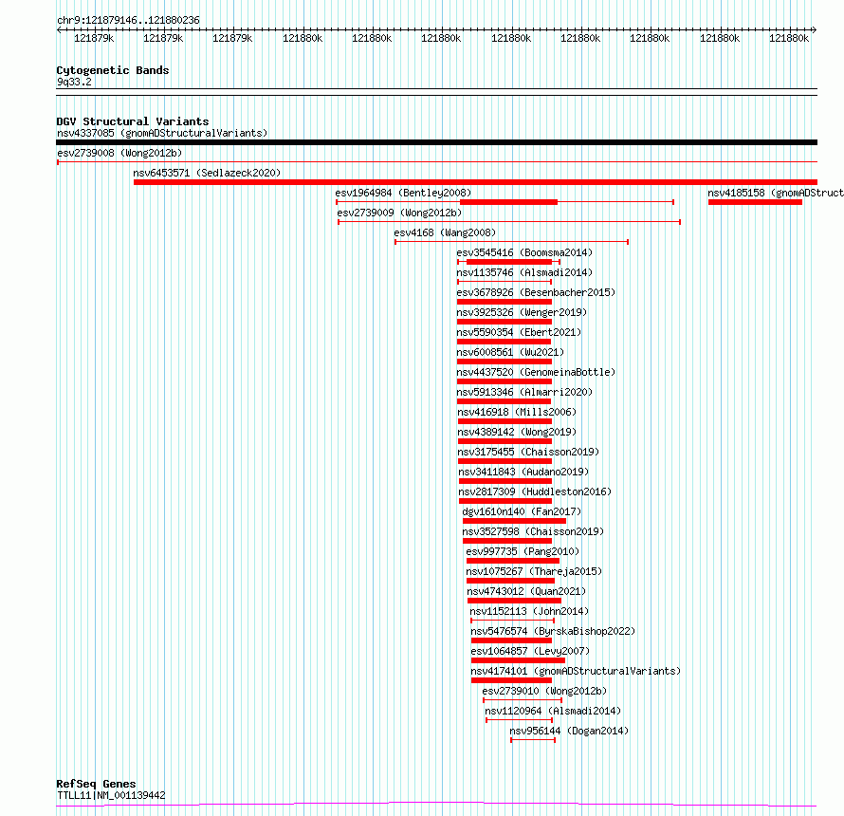Select nsv1075267 (Thareja2015) label

(x=534, y=571)
